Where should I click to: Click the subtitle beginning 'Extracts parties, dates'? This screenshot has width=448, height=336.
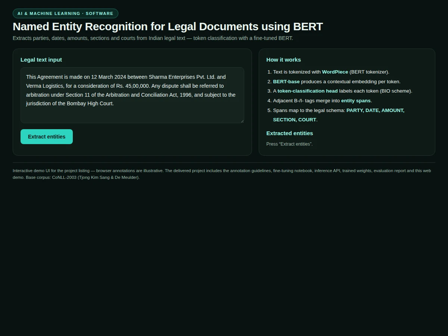tap(153, 38)
